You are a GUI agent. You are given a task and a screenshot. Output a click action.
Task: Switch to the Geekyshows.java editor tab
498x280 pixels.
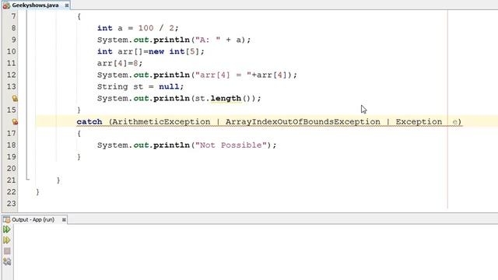point(35,5)
